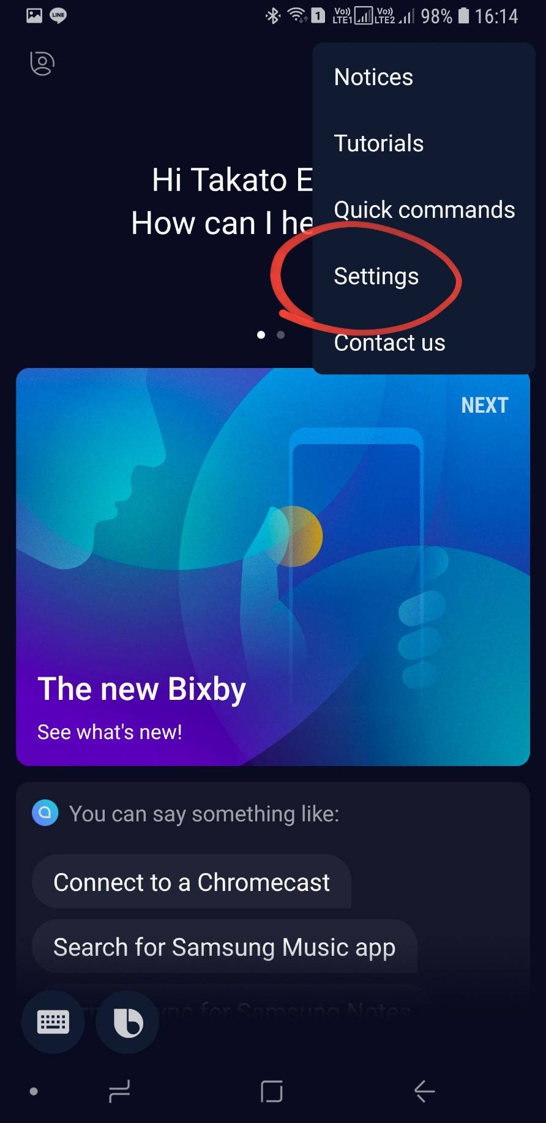Tap the Bluetooth status bar icon

point(272,16)
